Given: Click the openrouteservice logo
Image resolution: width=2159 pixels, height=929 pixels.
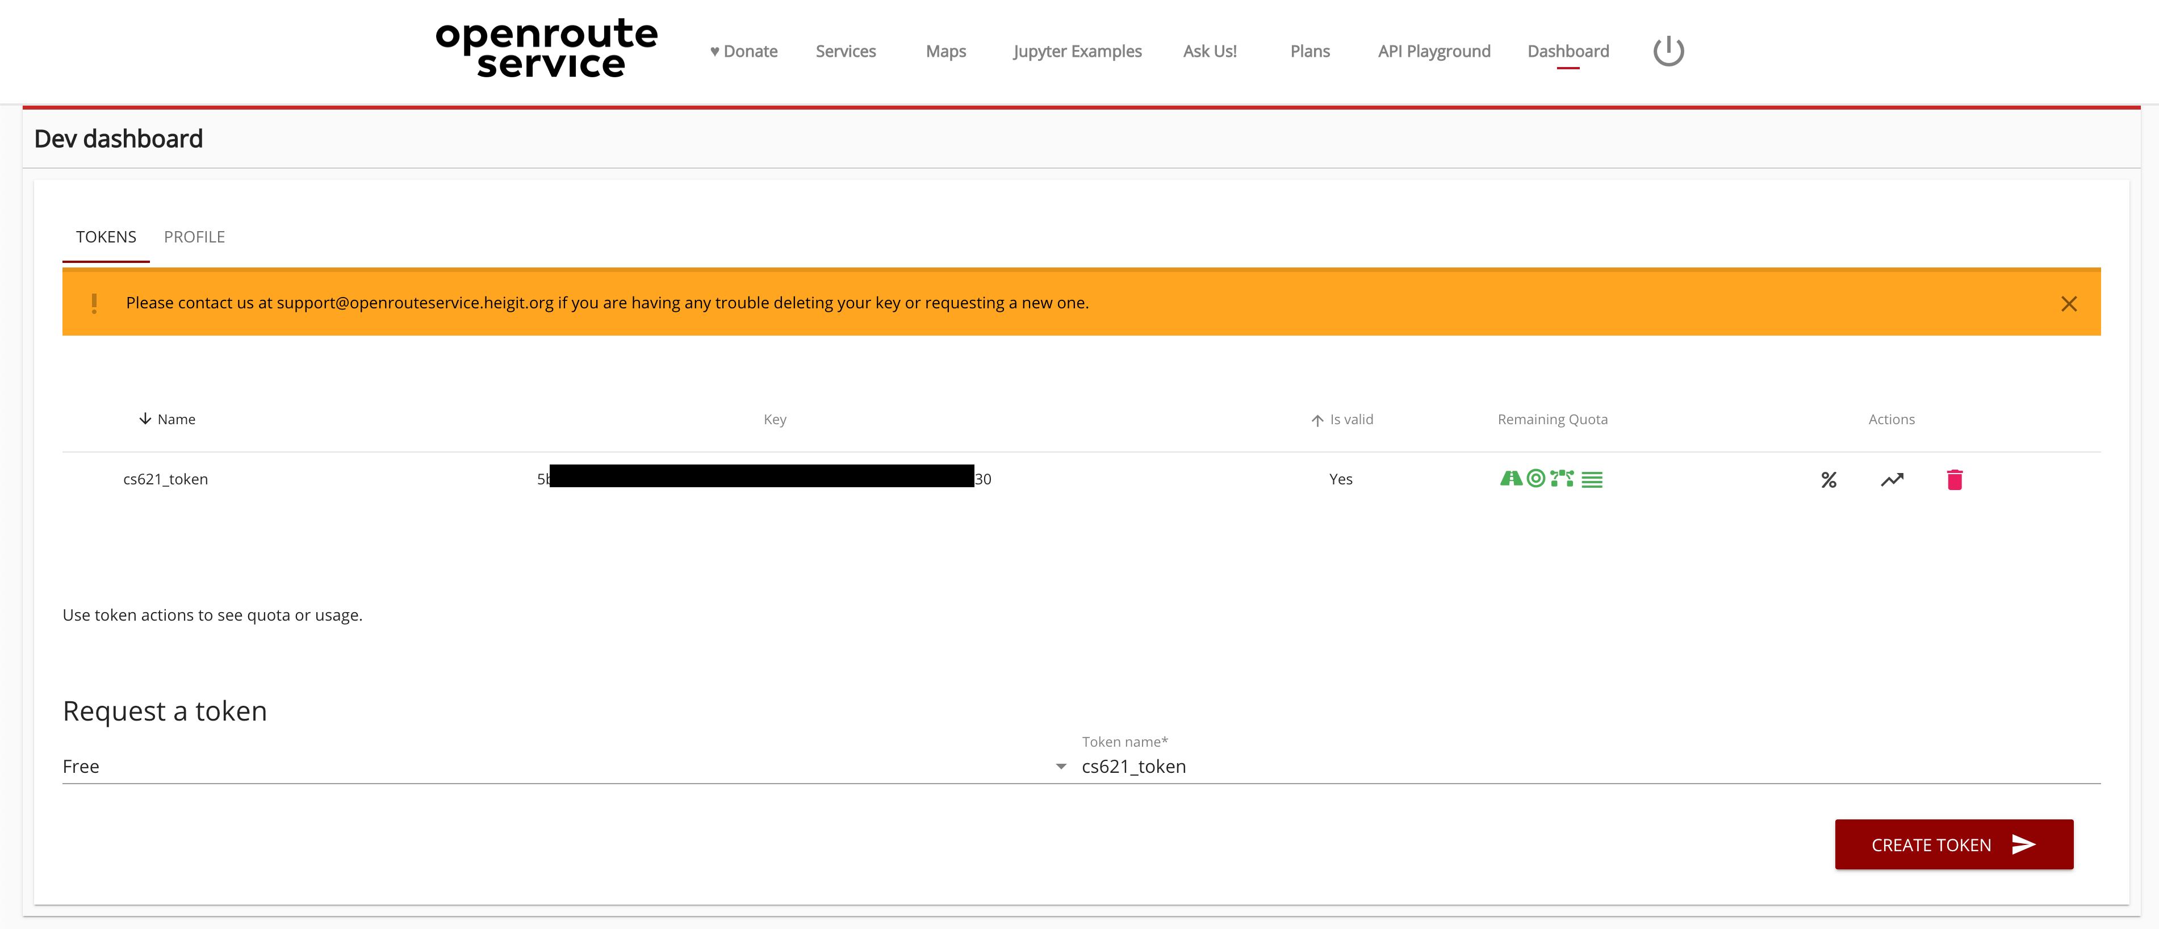Looking at the screenshot, I should tap(546, 49).
